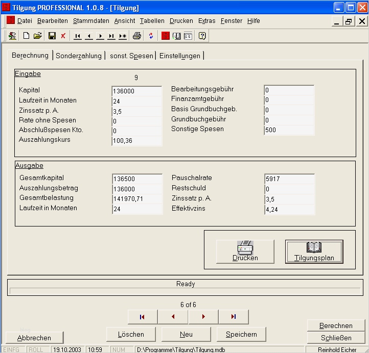Viewport: 369px width, 353px height.
Task: Click the Speichern button
Action: 241,334
